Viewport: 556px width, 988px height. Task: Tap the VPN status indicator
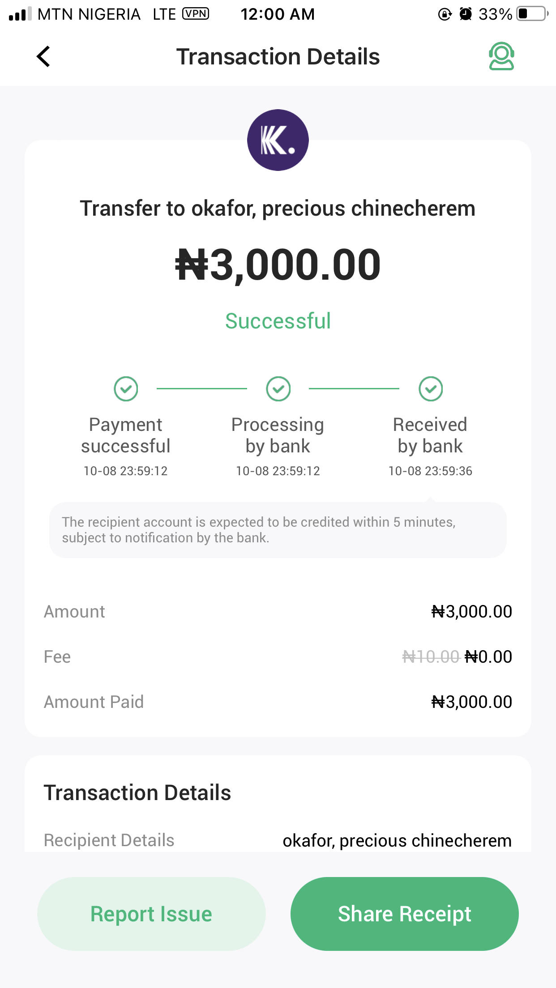pos(196,14)
